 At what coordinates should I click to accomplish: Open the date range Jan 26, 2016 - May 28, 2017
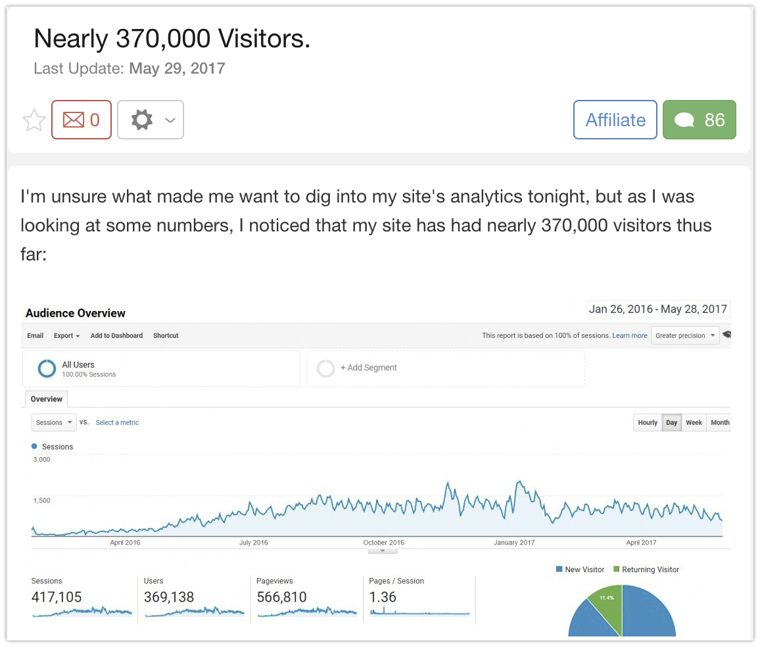(x=657, y=309)
